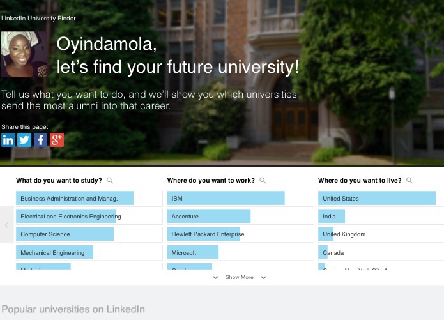
Task: Select United States as location
Action: 377,199
